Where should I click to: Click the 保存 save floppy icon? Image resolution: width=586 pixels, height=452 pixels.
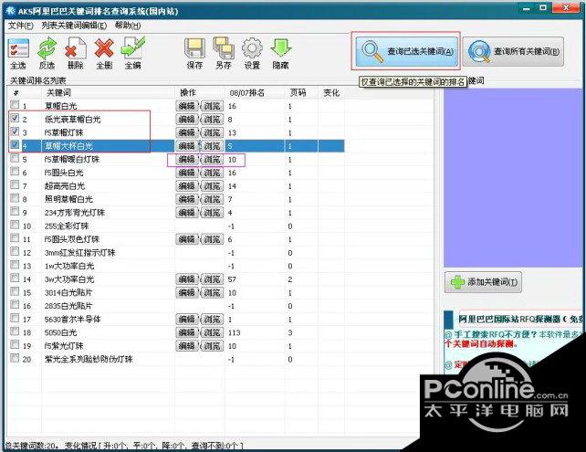pyautogui.click(x=194, y=54)
